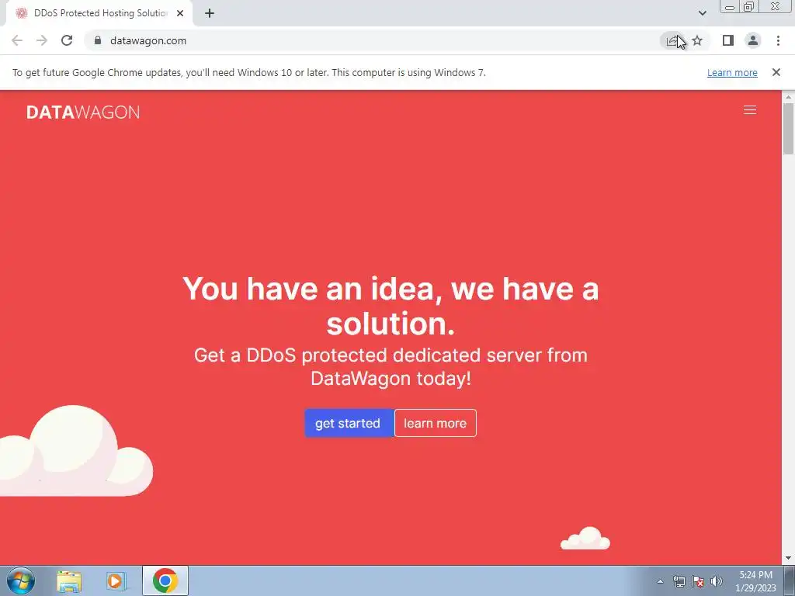Click the DataWagon logo

pyautogui.click(x=83, y=112)
